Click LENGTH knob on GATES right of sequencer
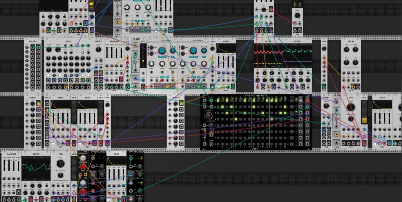402x202 pixels. pos(326,106)
